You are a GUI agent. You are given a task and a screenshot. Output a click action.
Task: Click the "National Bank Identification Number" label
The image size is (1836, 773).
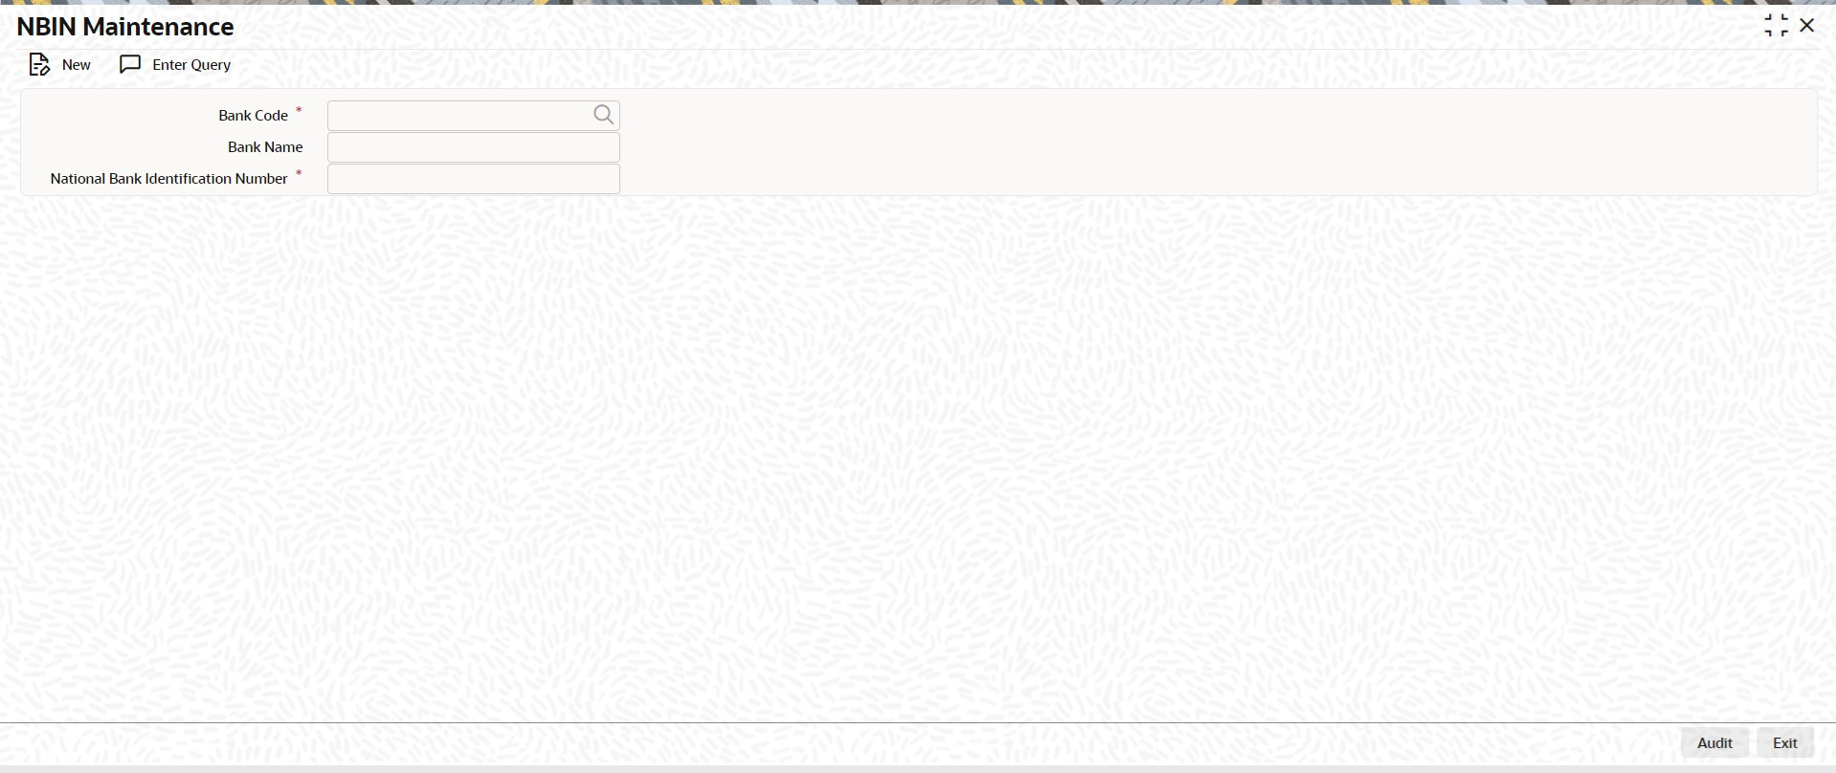[x=168, y=179]
